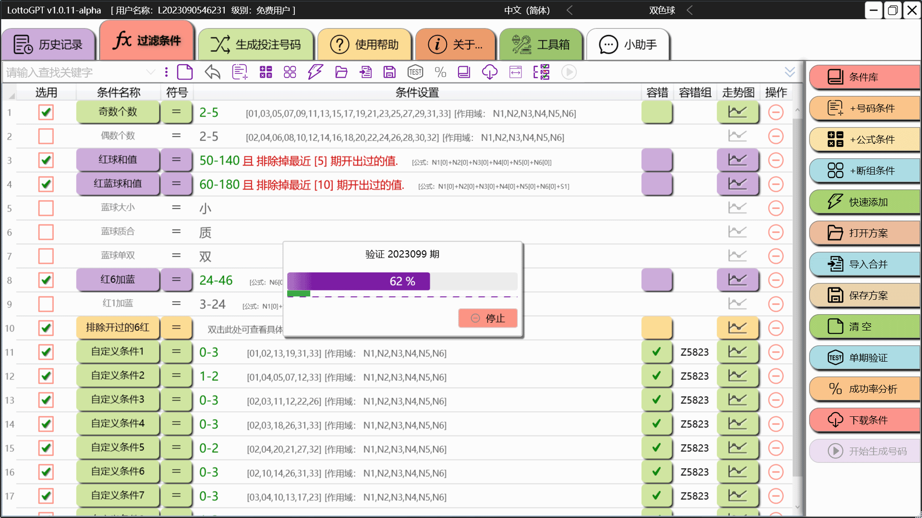
Task: Click the 清 空 sidebar button
Action: [x=864, y=327]
